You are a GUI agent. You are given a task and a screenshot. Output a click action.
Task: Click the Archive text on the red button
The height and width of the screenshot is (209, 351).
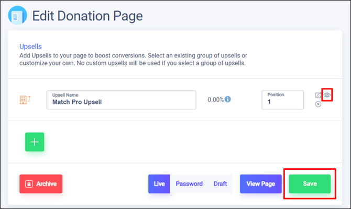pyautogui.click(x=47, y=184)
